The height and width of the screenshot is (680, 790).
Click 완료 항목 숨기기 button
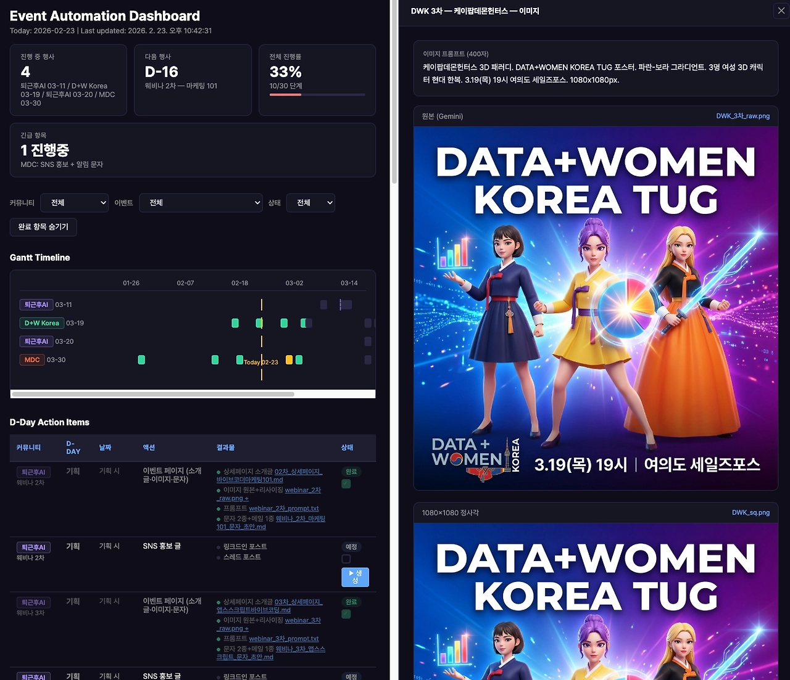point(43,227)
